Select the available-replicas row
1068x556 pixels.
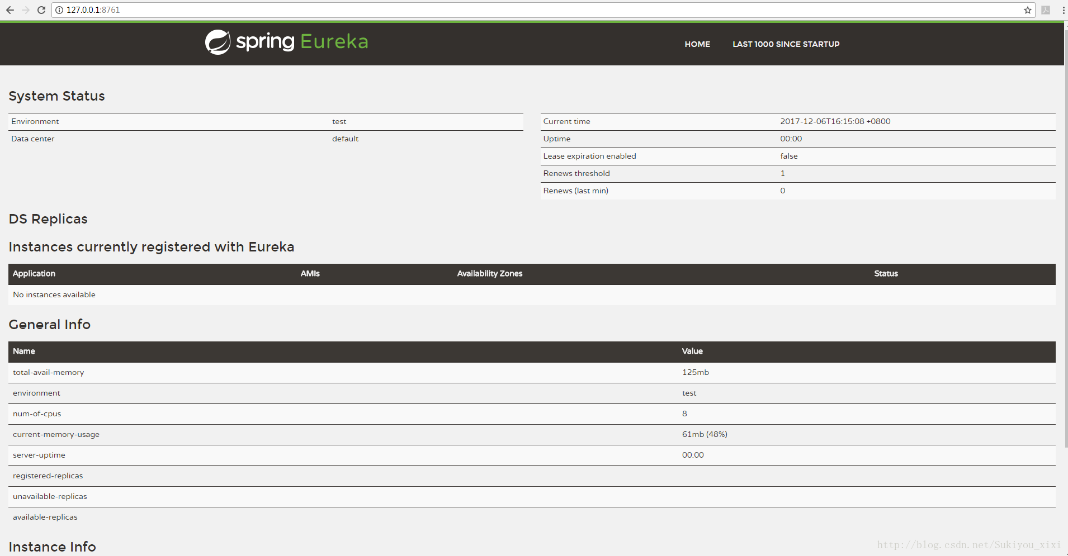point(532,517)
